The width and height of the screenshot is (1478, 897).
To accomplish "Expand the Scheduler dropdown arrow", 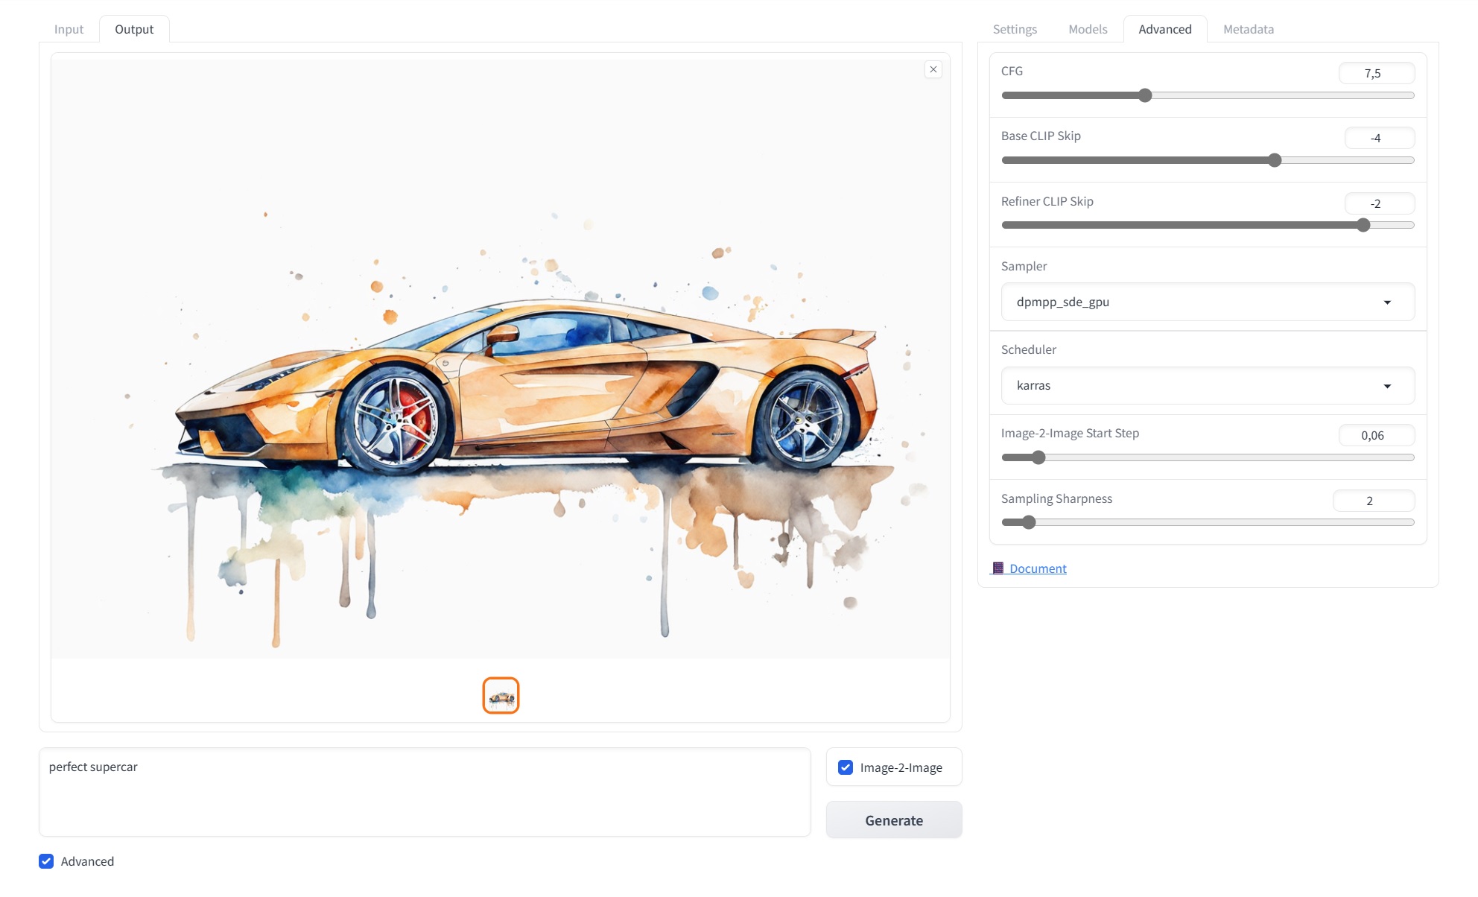I will (1387, 385).
